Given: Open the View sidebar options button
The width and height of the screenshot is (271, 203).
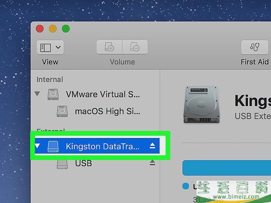Looking at the screenshot, I should pyautogui.click(x=50, y=47).
